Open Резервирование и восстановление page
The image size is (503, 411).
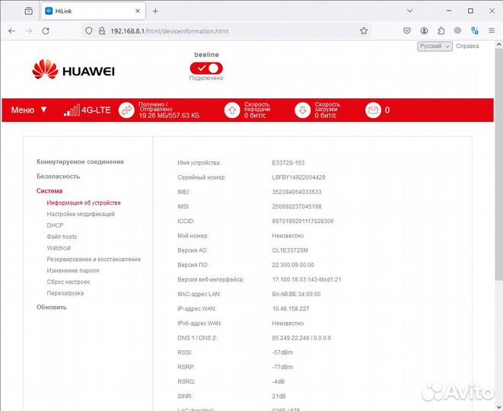[94, 260]
